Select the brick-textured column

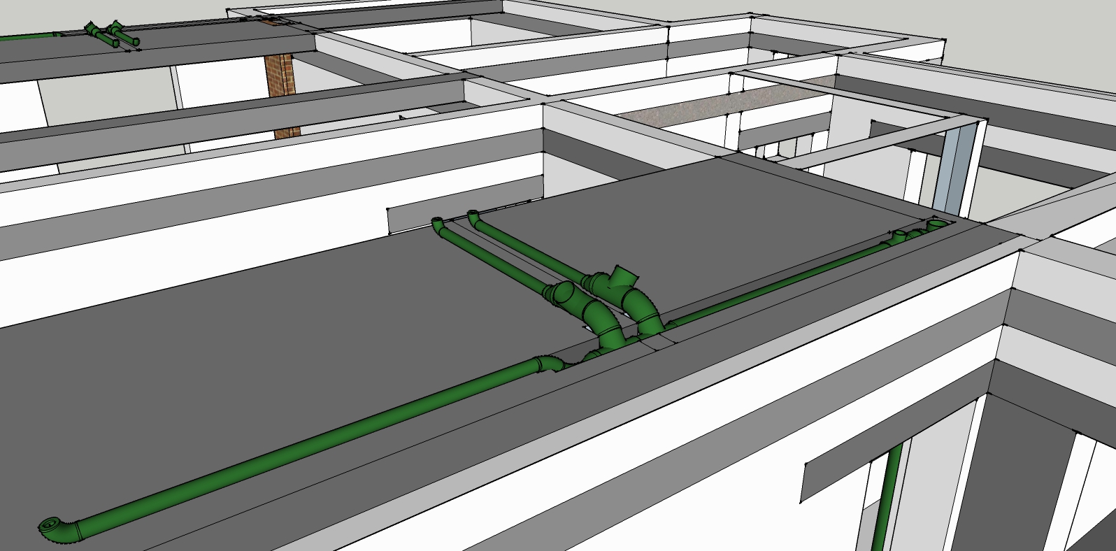[x=282, y=96]
